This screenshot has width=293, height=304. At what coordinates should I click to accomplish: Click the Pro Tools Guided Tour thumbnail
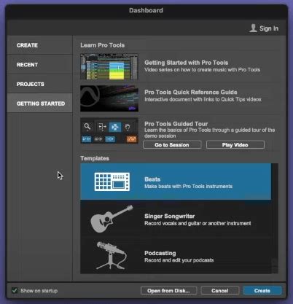[x=109, y=130]
